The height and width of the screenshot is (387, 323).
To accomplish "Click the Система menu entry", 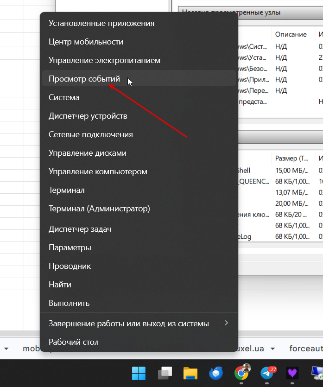I will [x=139, y=97].
